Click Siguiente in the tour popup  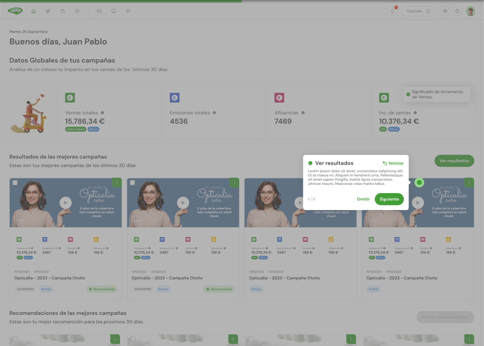pyautogui.click(x=389, y=199)
